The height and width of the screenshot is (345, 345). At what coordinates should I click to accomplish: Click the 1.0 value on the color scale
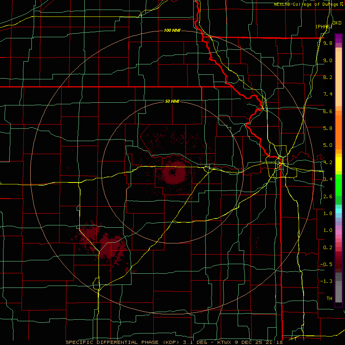pyautogui.click(x=328, y=230)
